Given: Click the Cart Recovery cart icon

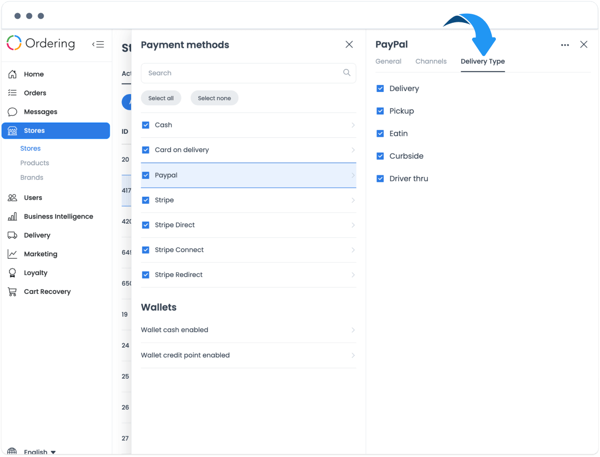Looking at the screenshot, I should [12, 292].
